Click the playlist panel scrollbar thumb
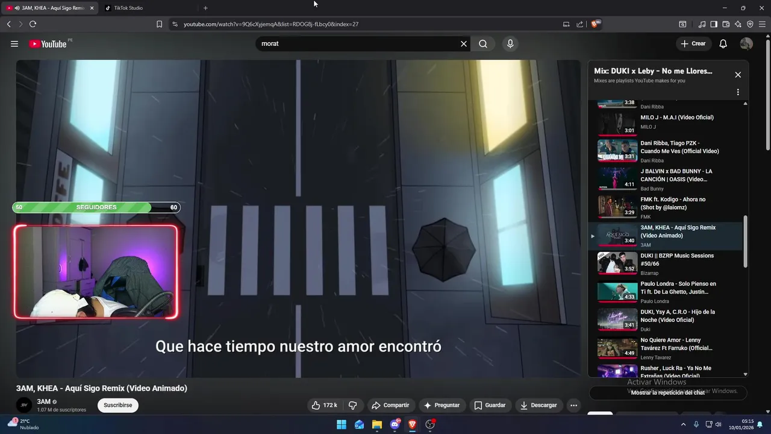 click(x=746, y=241)
